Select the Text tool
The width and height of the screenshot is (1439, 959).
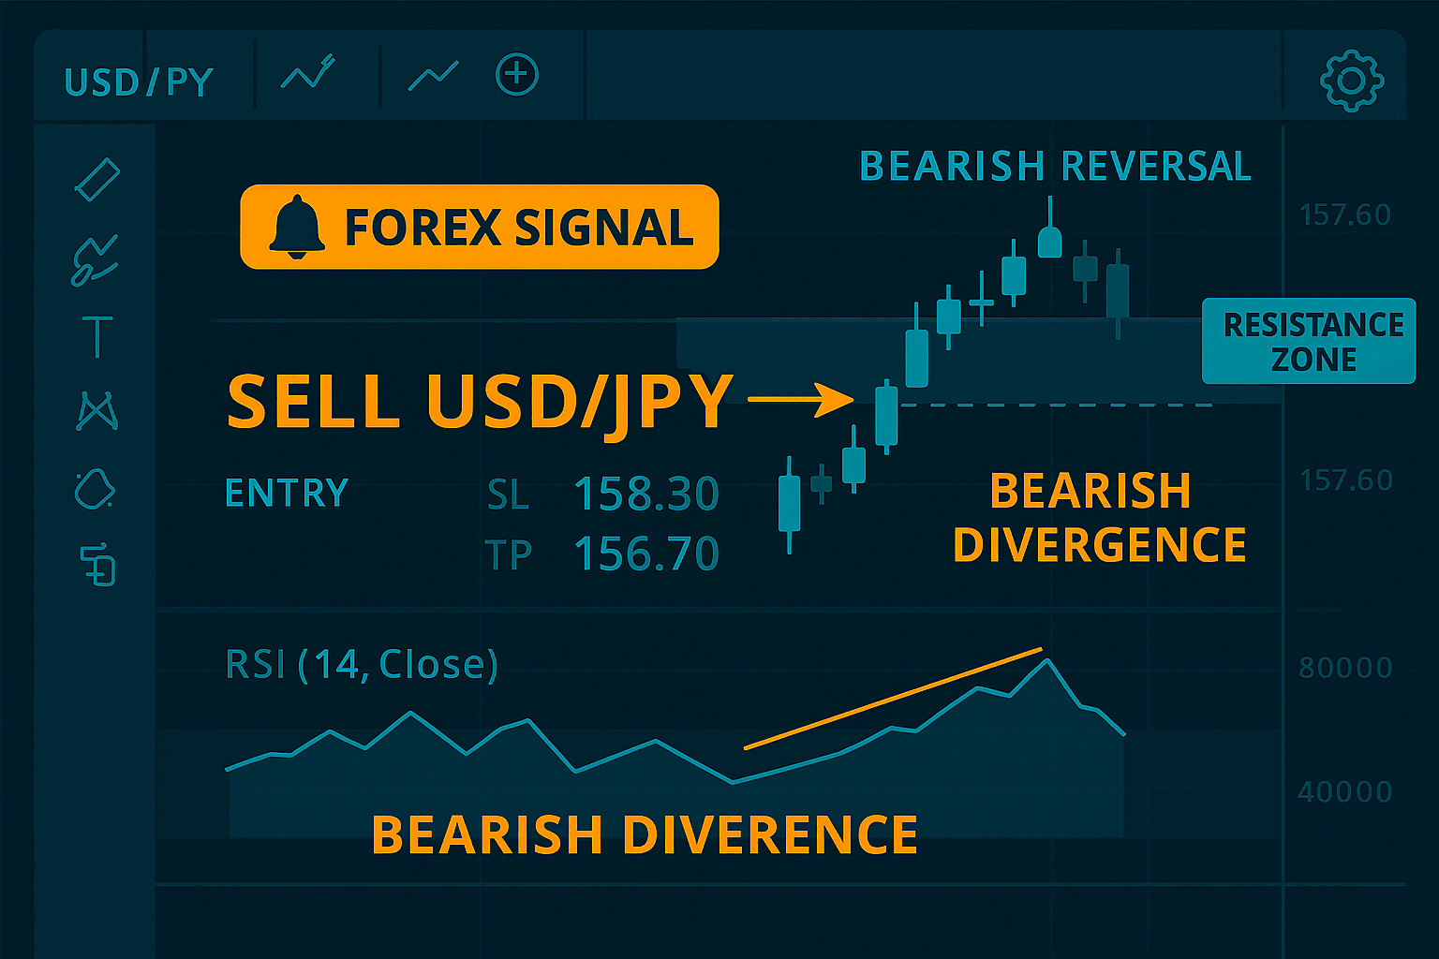(97, 336)
